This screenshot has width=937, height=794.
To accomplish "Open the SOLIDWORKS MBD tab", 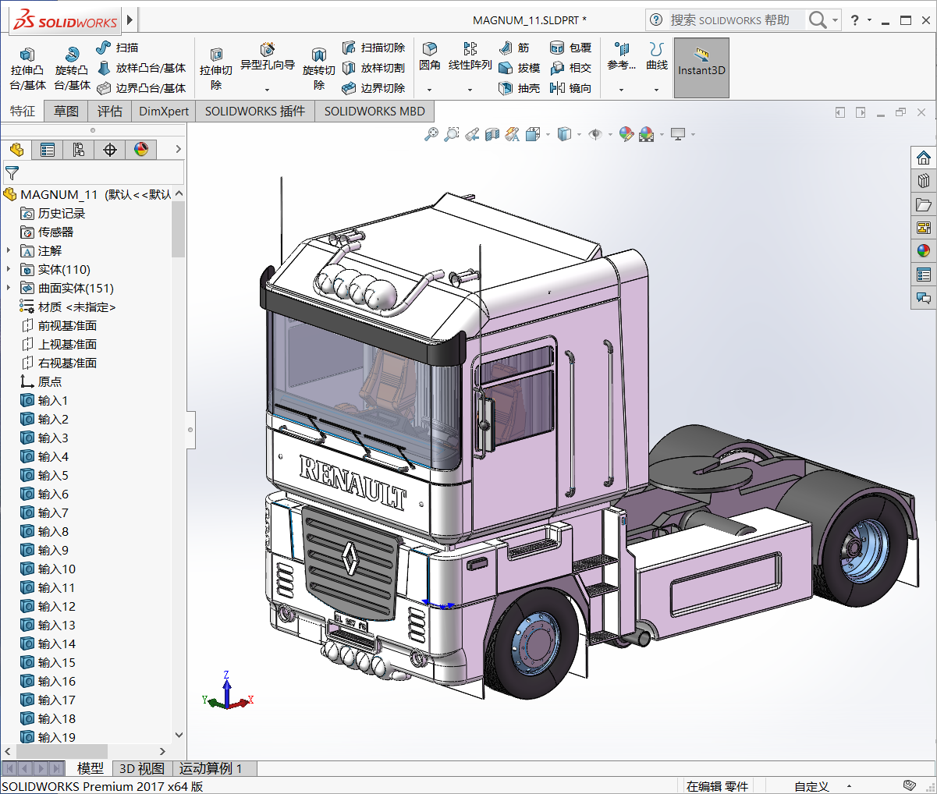I will tap(374, 112).
